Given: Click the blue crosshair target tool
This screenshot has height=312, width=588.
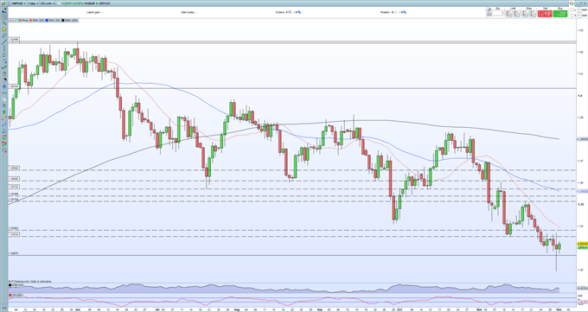Looking at the screenshot, I should (4, 86).
